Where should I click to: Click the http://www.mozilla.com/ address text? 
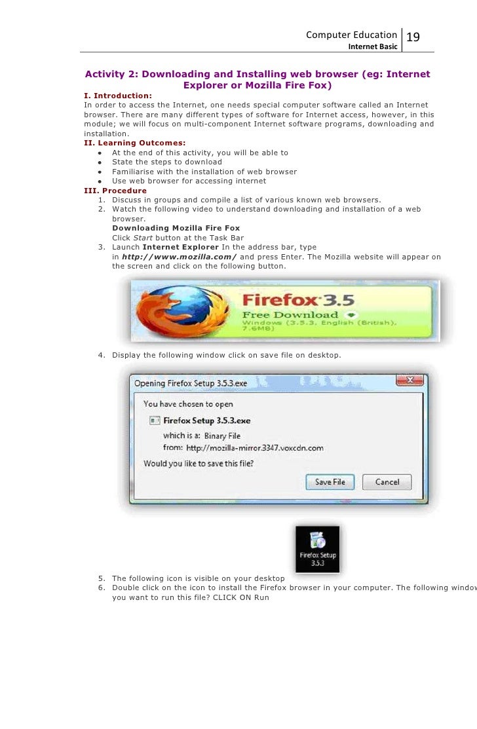[x=179, y=257]
